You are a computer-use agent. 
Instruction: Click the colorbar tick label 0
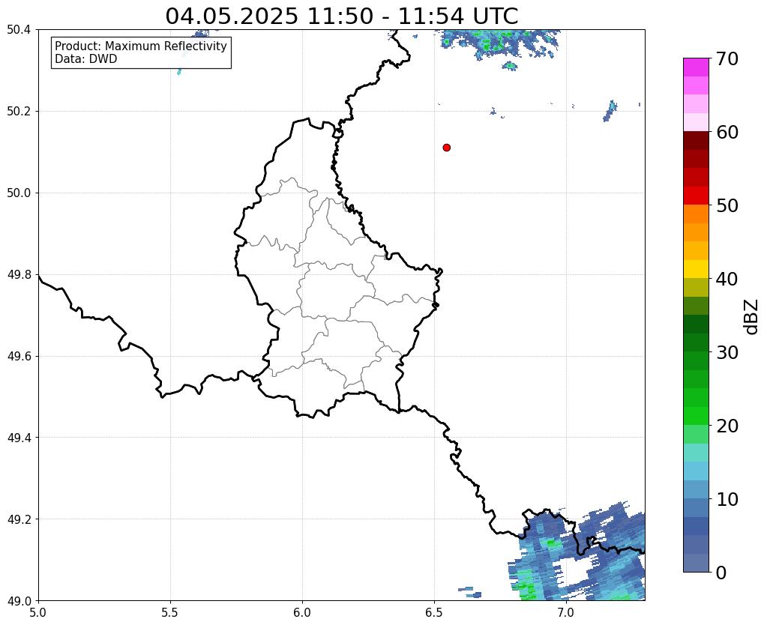(721, 573)
